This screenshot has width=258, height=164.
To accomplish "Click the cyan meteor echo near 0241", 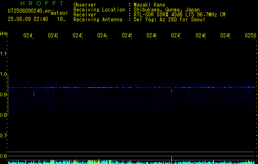I will (x=34, y=94).
